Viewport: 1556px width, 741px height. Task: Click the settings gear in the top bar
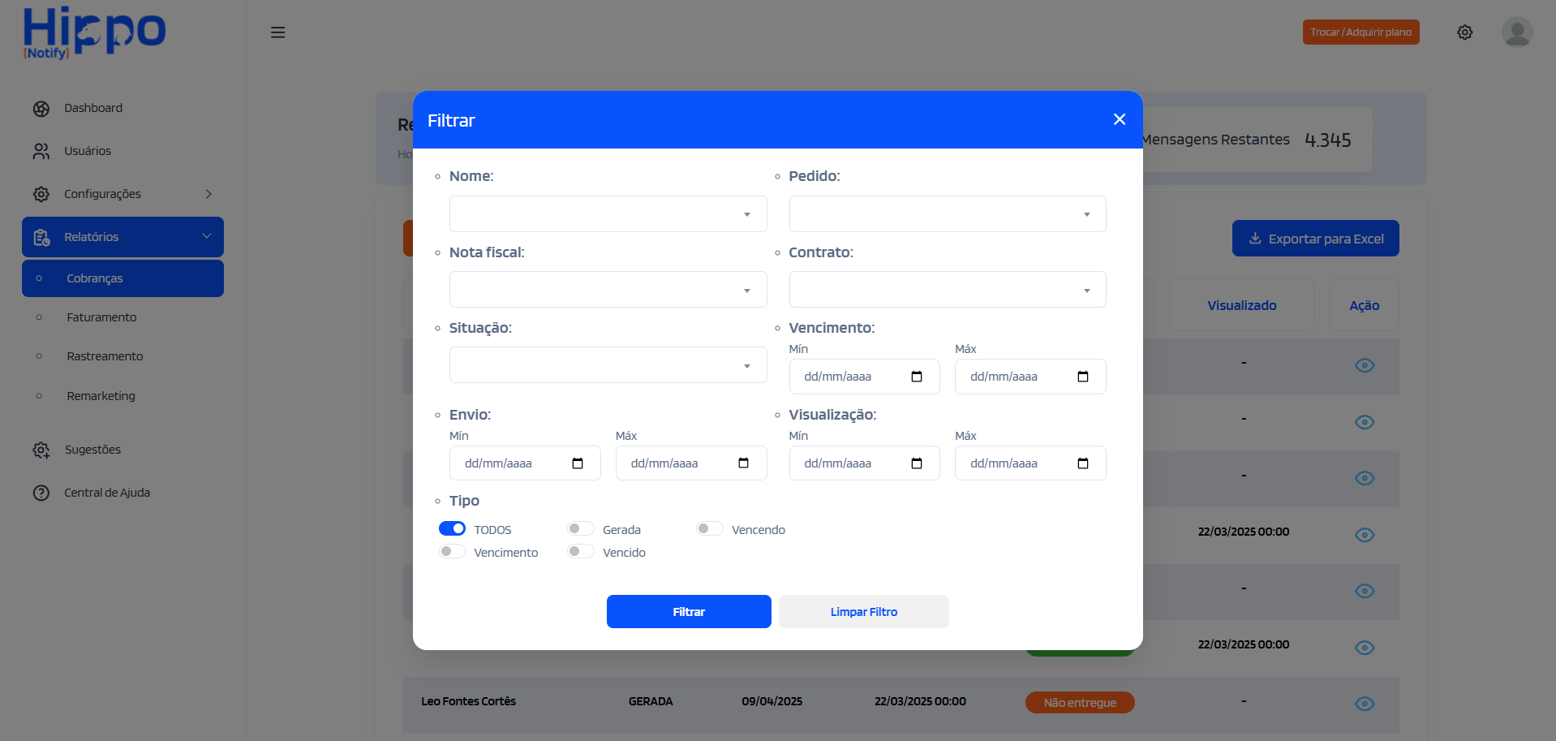click(x=1465, y=32)
